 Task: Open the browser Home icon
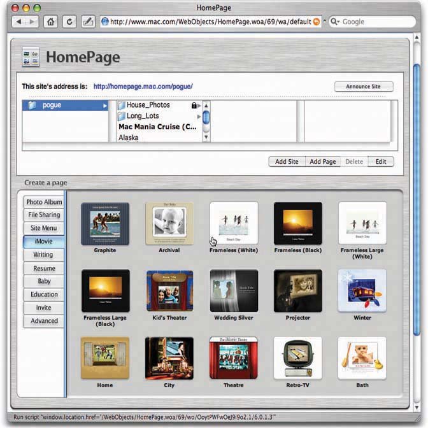(x=51, y=22)
